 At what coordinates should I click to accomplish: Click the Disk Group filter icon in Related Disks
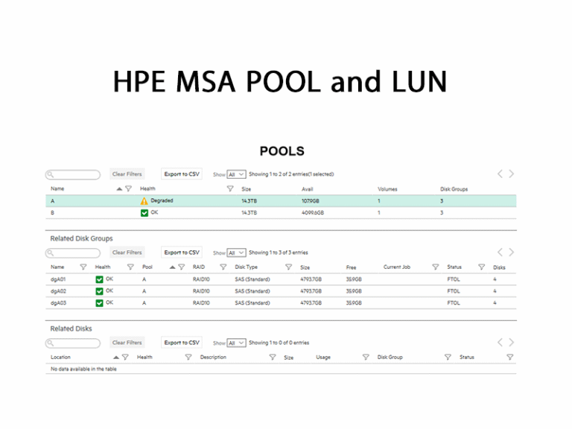pyautogui.click(x=448, y=357)
